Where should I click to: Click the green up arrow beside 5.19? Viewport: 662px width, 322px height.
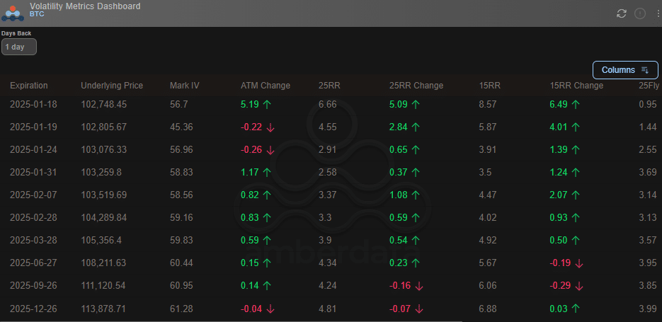[x=267, y=104]
